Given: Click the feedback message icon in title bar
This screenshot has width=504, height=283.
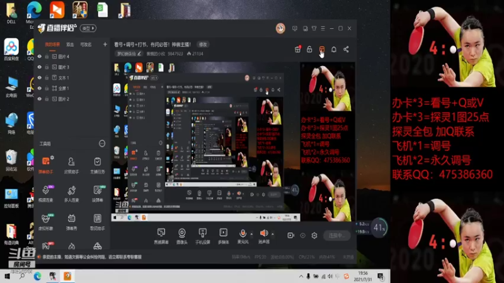Looking at the screenshot, I should pyautogui.click(x=295, y=28).
